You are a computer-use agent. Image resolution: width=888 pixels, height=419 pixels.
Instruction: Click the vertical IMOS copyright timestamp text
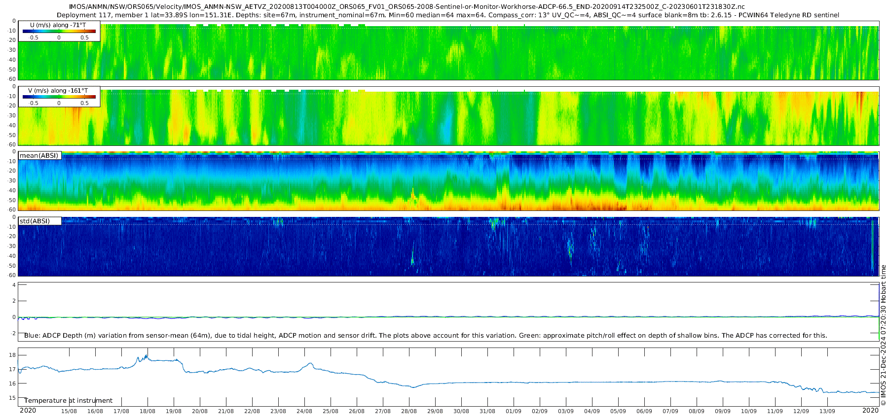[x=883, y=335]
